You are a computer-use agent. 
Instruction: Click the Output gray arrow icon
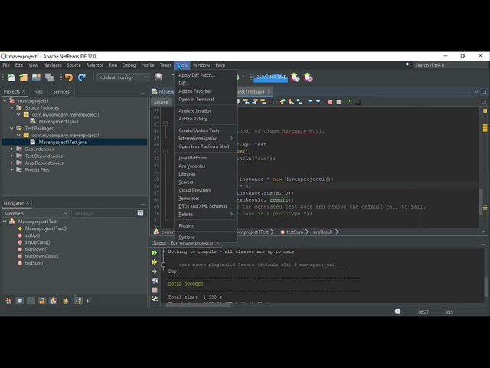point(155,271)
